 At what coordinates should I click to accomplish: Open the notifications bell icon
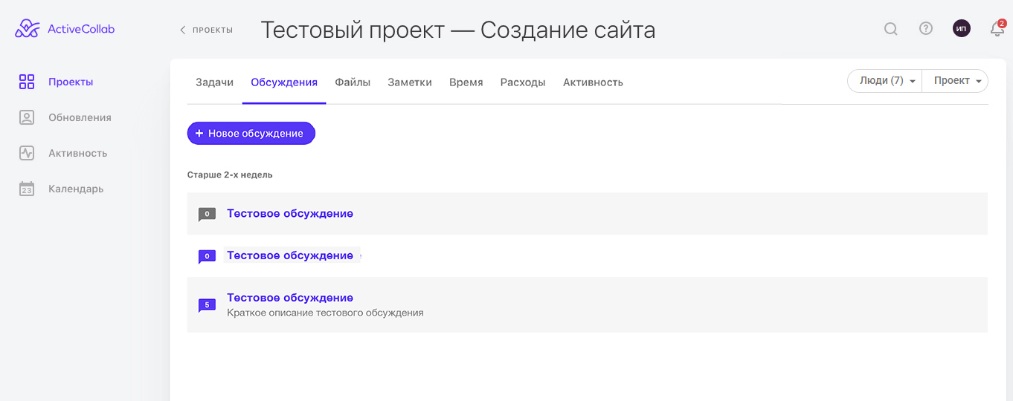click(x=997, y=29)
